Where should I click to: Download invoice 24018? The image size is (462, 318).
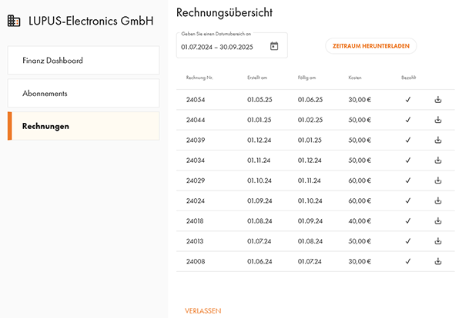[x=438, y=220]
